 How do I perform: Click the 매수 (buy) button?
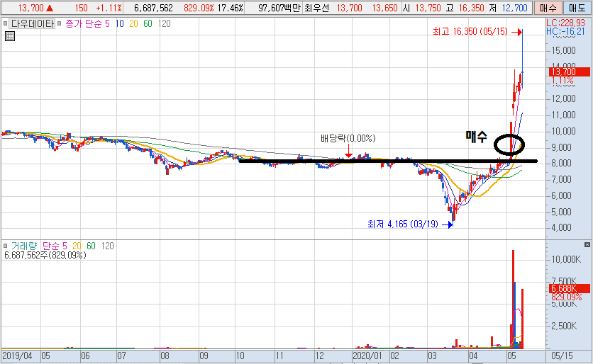pos(548,8)
